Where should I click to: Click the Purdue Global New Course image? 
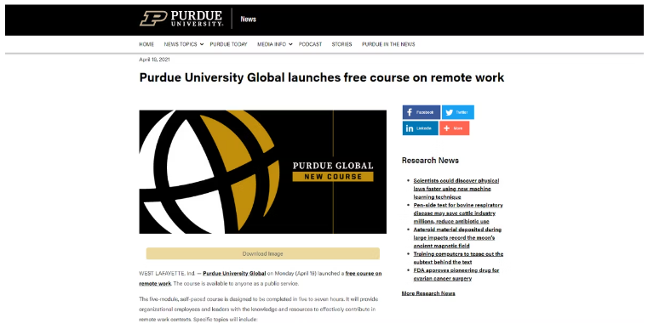[263, 172]
